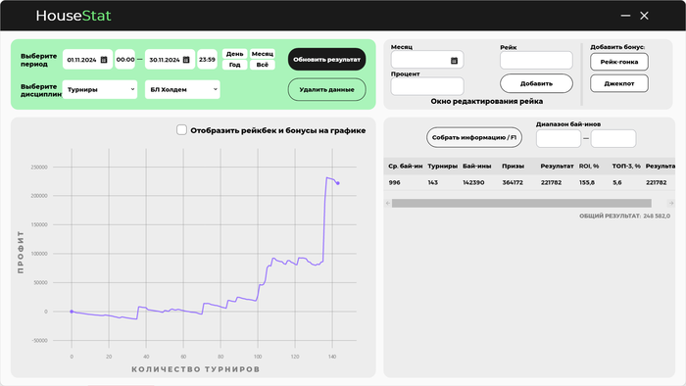Viewport: 686px width, 386px height.
Task: Select the Год period option
Action: click(x=235, y=65)
